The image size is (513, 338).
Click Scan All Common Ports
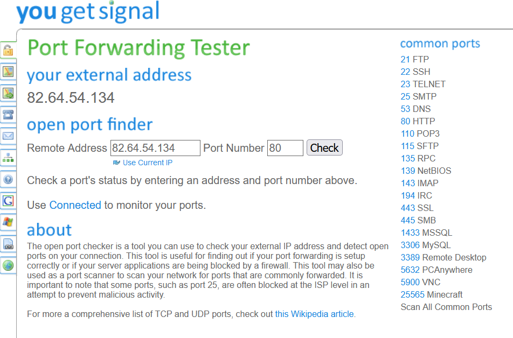(x=446, y=307)
